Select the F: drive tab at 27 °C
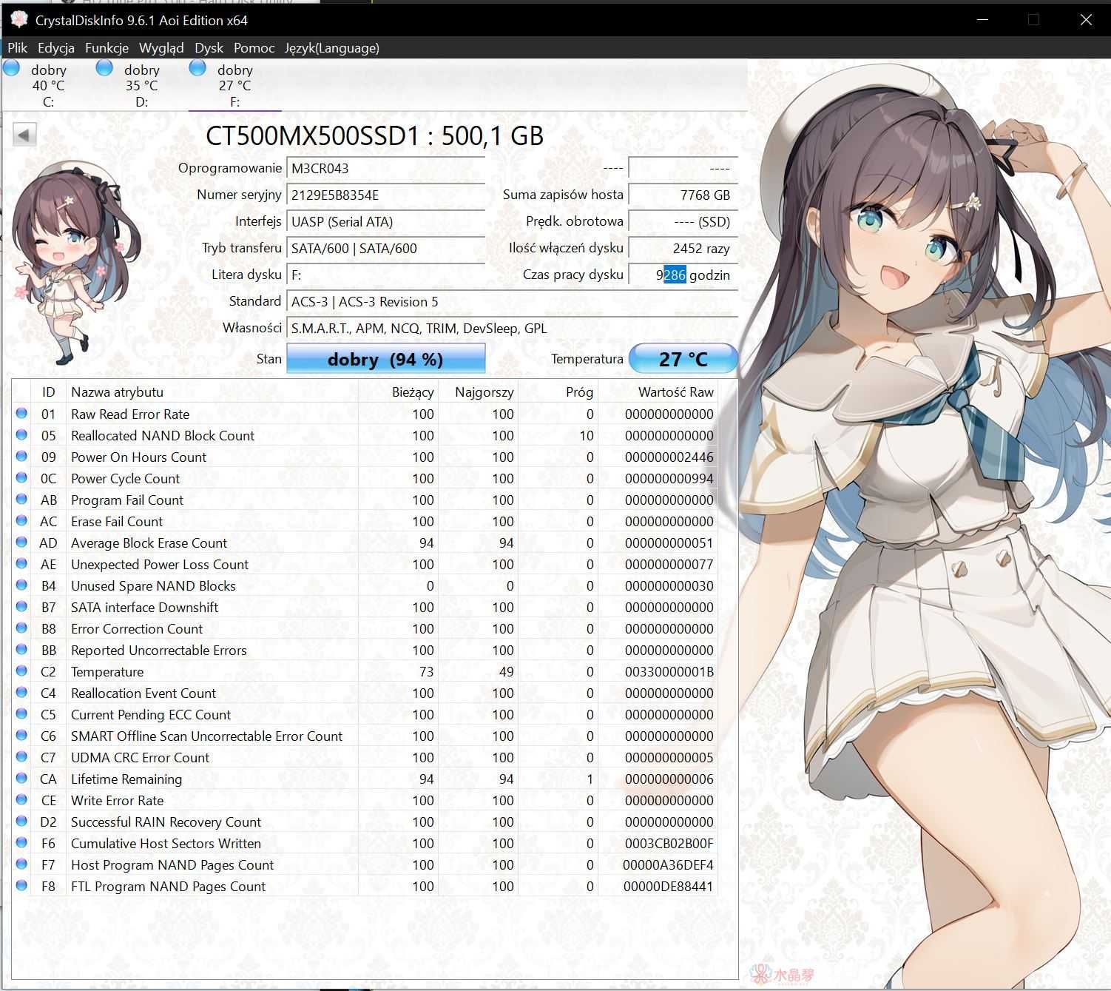Screen dimensions: 1111x991 (234, 85)
